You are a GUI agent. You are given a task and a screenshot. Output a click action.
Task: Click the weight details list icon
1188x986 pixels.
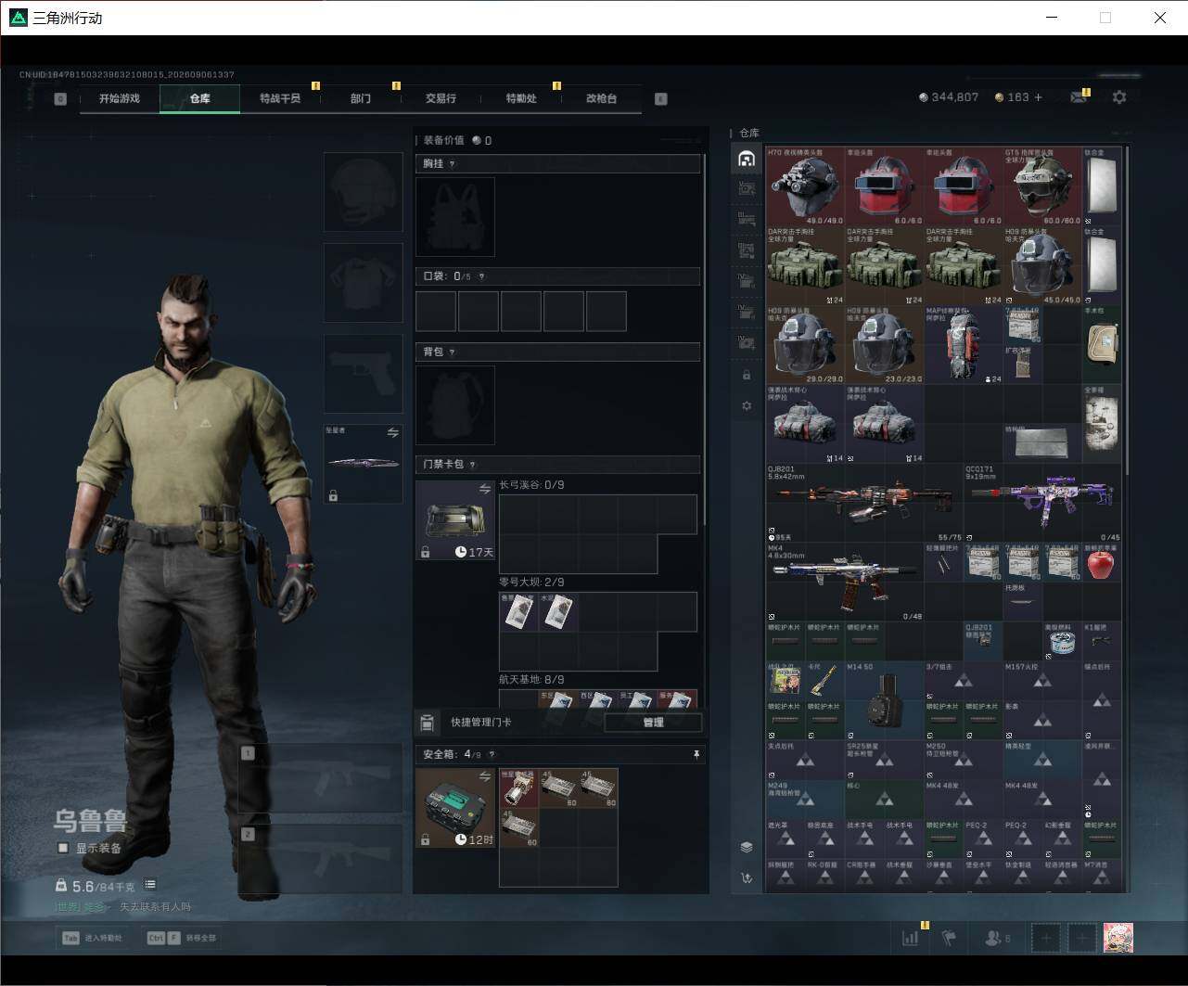point(150,885)
